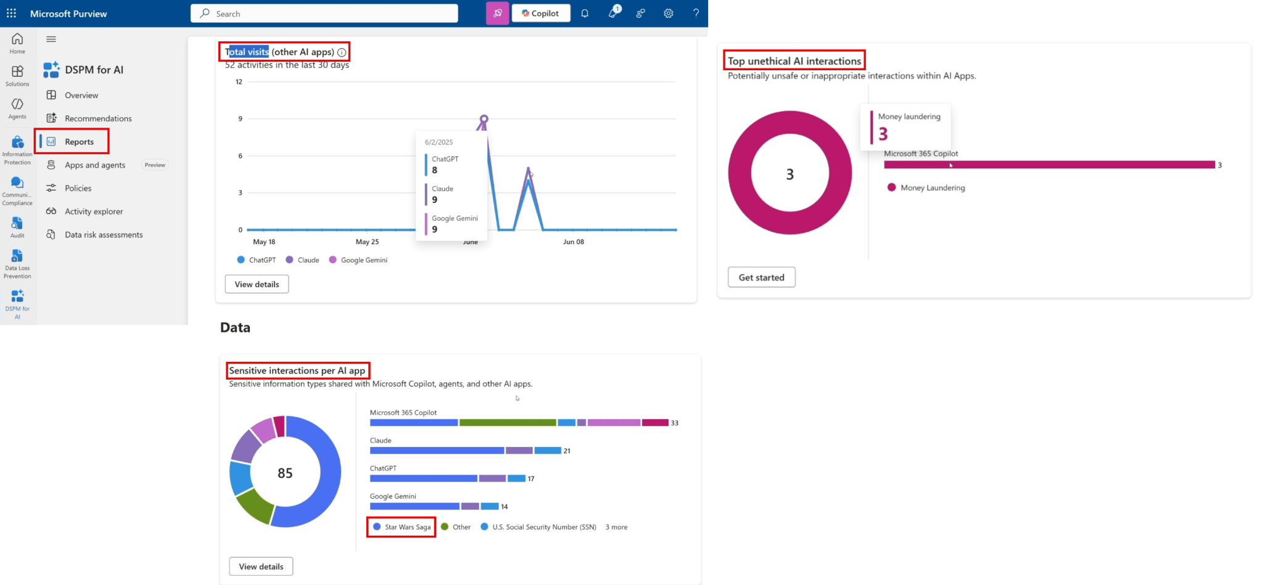Click the Microsoft 365 Copilot stacked bar

(x=519, y=423)
